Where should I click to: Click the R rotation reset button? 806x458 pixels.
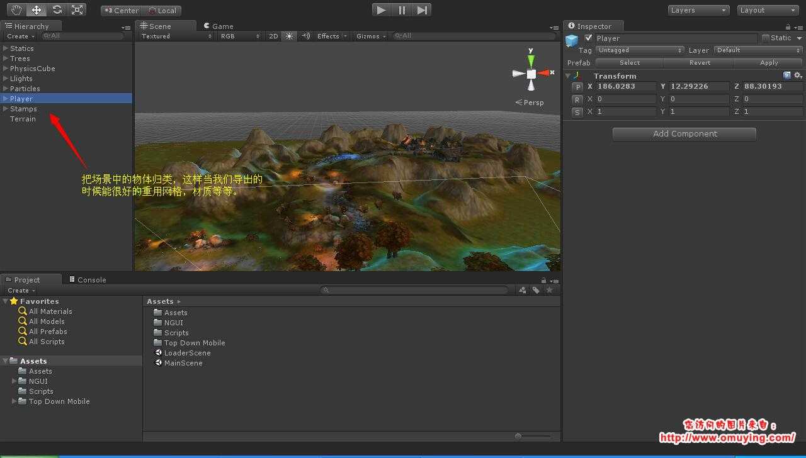point(577,99)
